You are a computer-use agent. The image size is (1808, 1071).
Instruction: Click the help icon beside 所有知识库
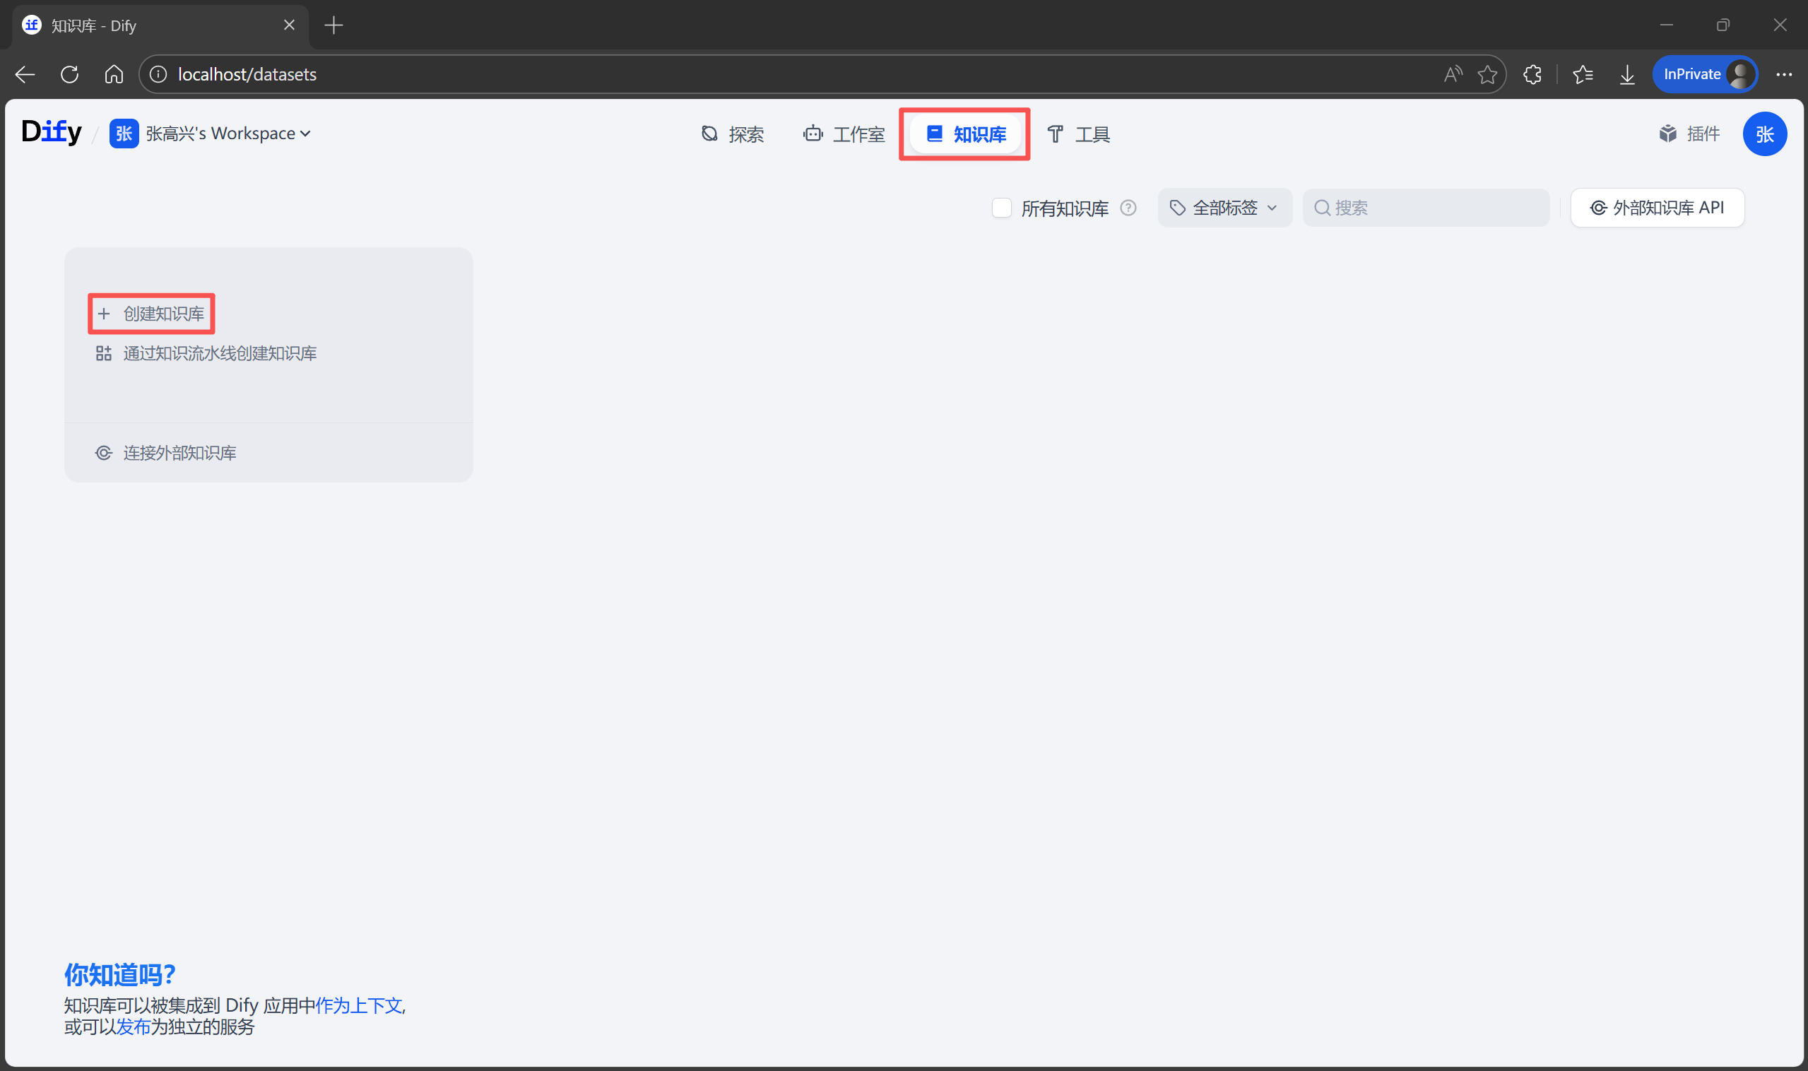pos(1128,208)
